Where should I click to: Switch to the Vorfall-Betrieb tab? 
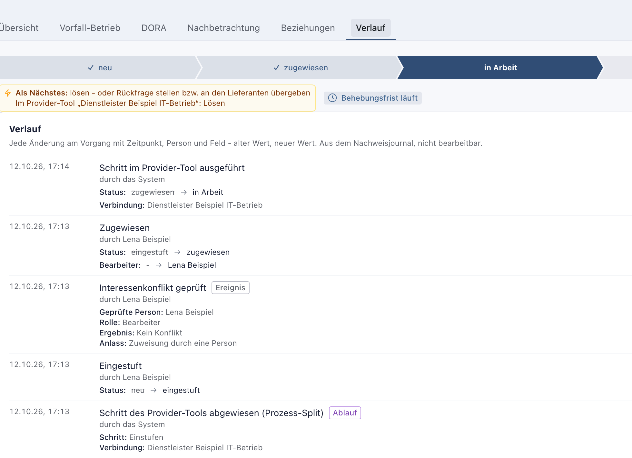point(90,28)
